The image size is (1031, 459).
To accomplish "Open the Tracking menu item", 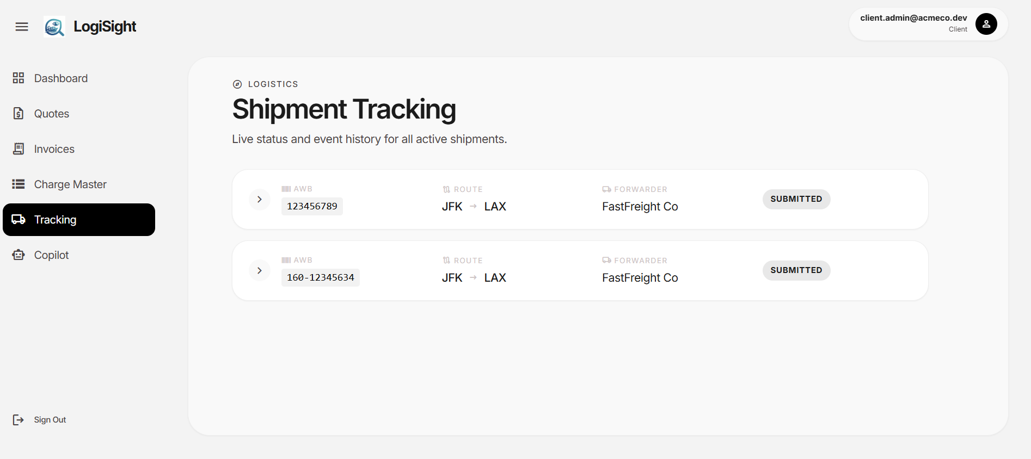I will 79,220.
